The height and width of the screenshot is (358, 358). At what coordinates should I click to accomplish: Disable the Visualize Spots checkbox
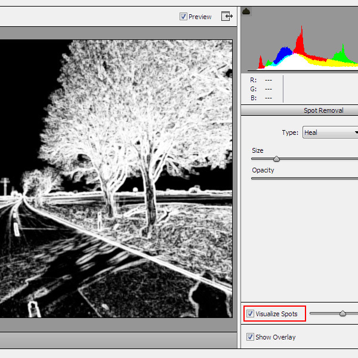pos(251,314)
